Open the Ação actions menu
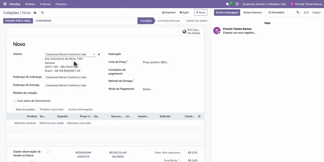Screen dimensions: 324x162 coord(184,12)
